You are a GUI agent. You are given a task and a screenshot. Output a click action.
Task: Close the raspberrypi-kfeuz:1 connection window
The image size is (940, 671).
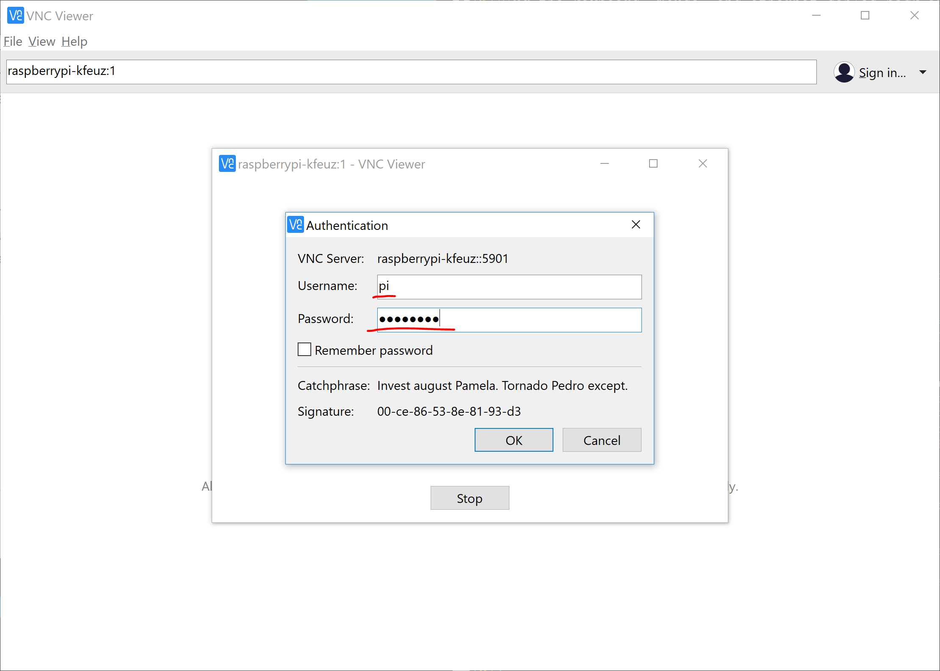pos(703,163)
